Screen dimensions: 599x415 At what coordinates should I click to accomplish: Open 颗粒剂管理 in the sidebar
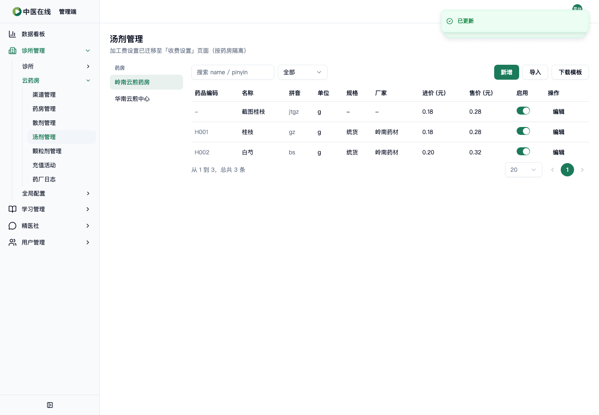[x=62, y=151]
